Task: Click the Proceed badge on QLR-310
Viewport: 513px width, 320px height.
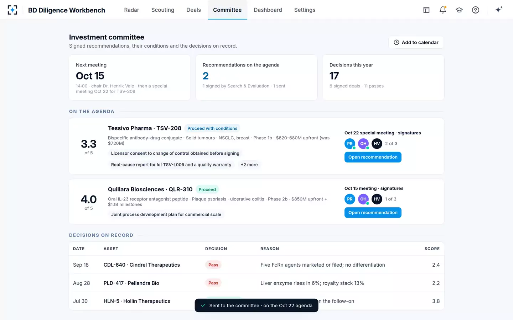Action: pos(207,190)
